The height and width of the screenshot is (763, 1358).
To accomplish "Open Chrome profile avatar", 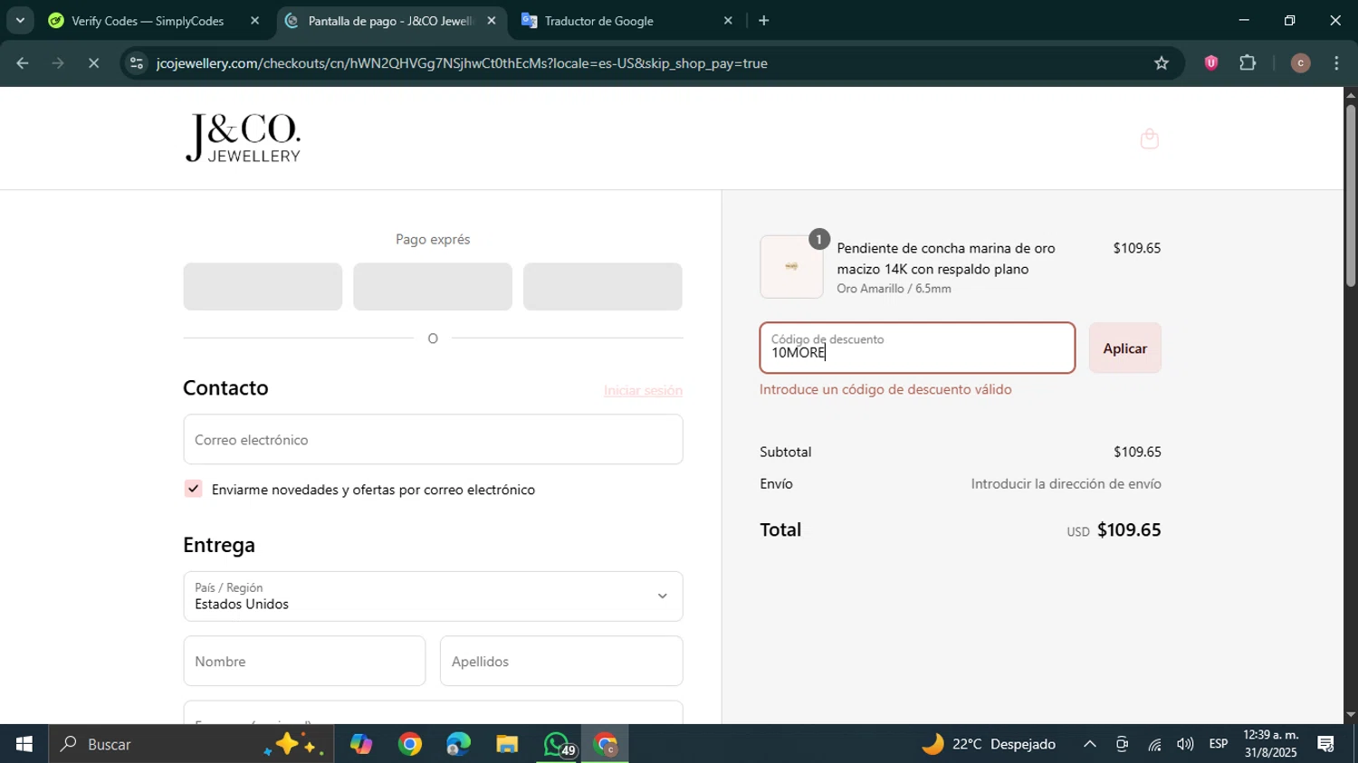I will 1300,63.
